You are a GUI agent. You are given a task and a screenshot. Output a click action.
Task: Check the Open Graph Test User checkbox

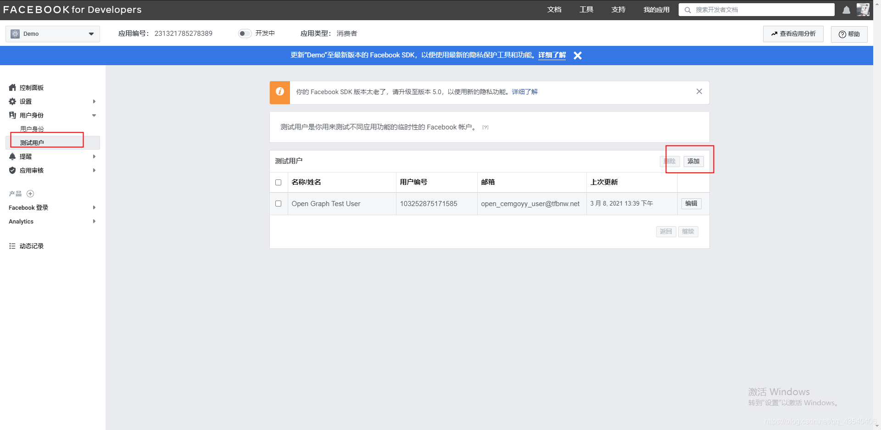click(278, 203)
